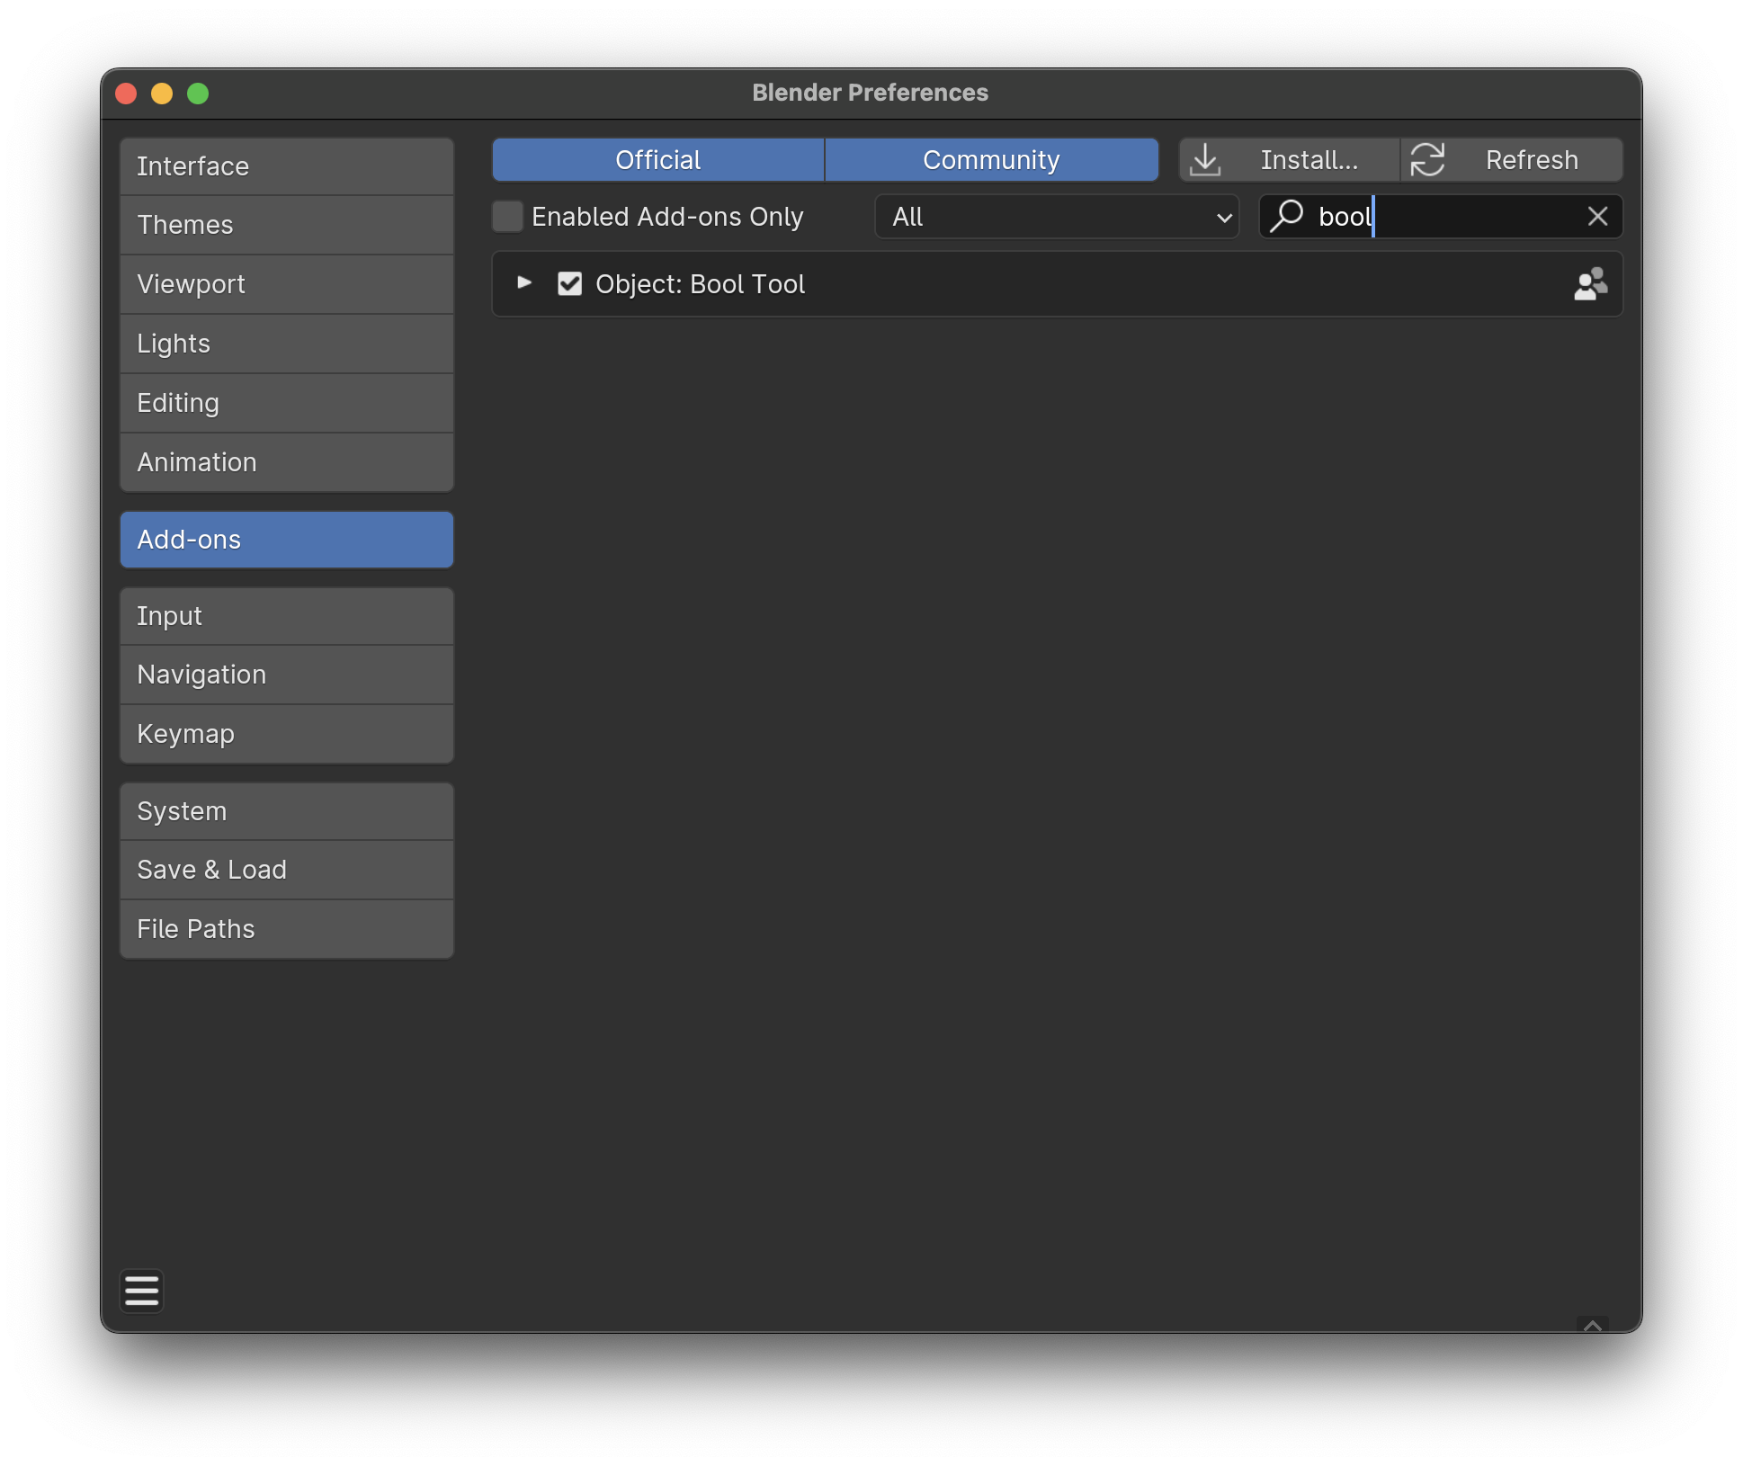Select the System section
Screen dimensions: 1743x1466
click(x=287, y=811)
